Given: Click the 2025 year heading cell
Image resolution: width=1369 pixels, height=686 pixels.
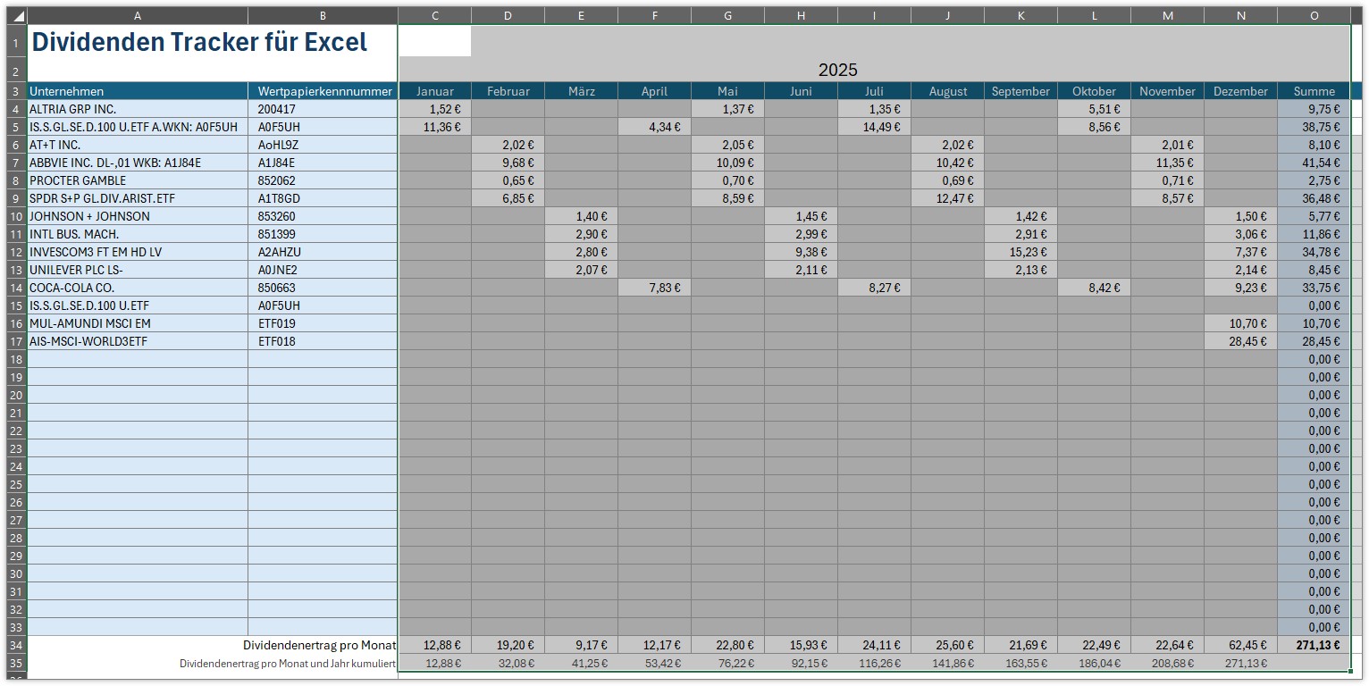Looking at the screenshot, I should click(837, 70).
